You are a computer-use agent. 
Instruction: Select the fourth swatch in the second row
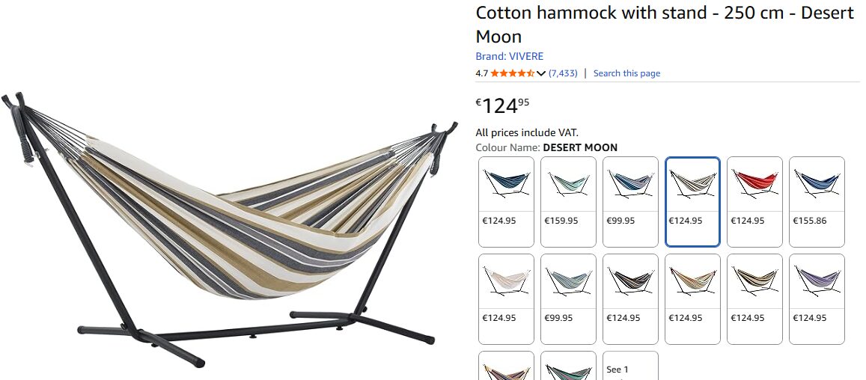tap(692, 298)
